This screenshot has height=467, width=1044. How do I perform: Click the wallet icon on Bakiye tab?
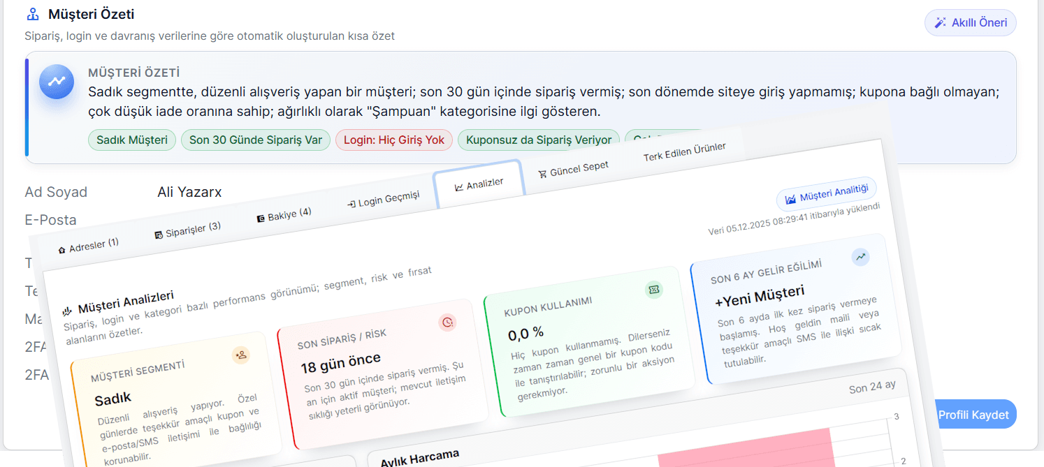coord(261,218)
